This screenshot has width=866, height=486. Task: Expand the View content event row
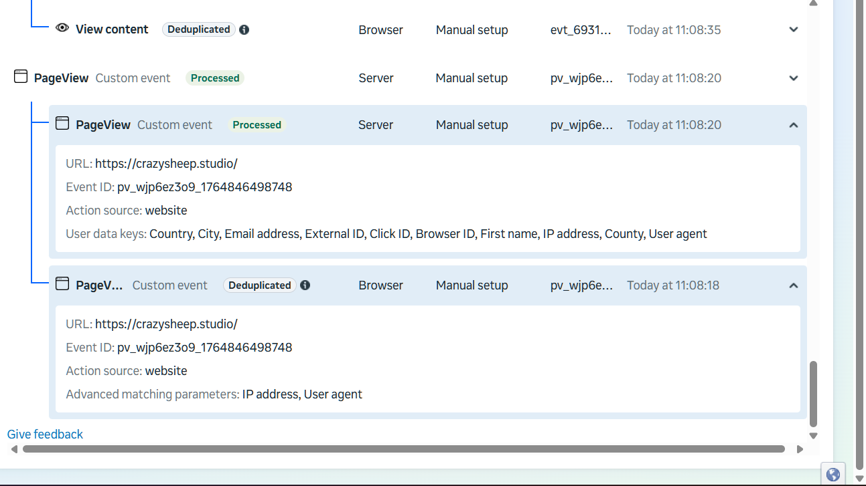[x=794, y=29]
